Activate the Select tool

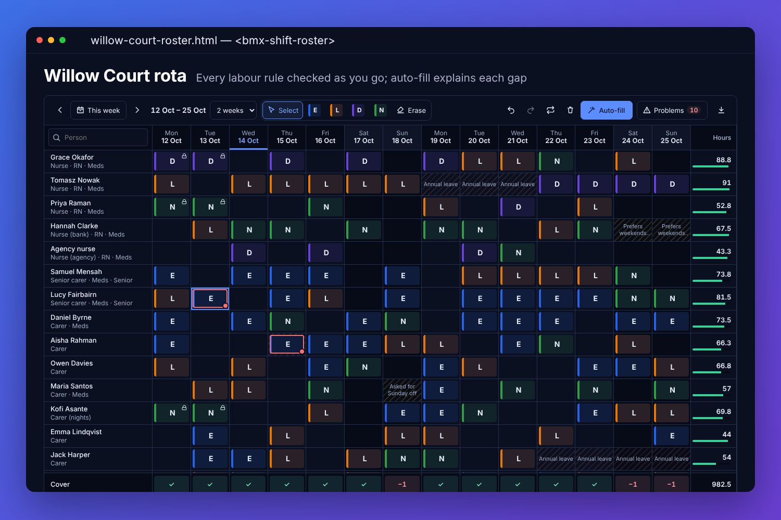[283, 110]
